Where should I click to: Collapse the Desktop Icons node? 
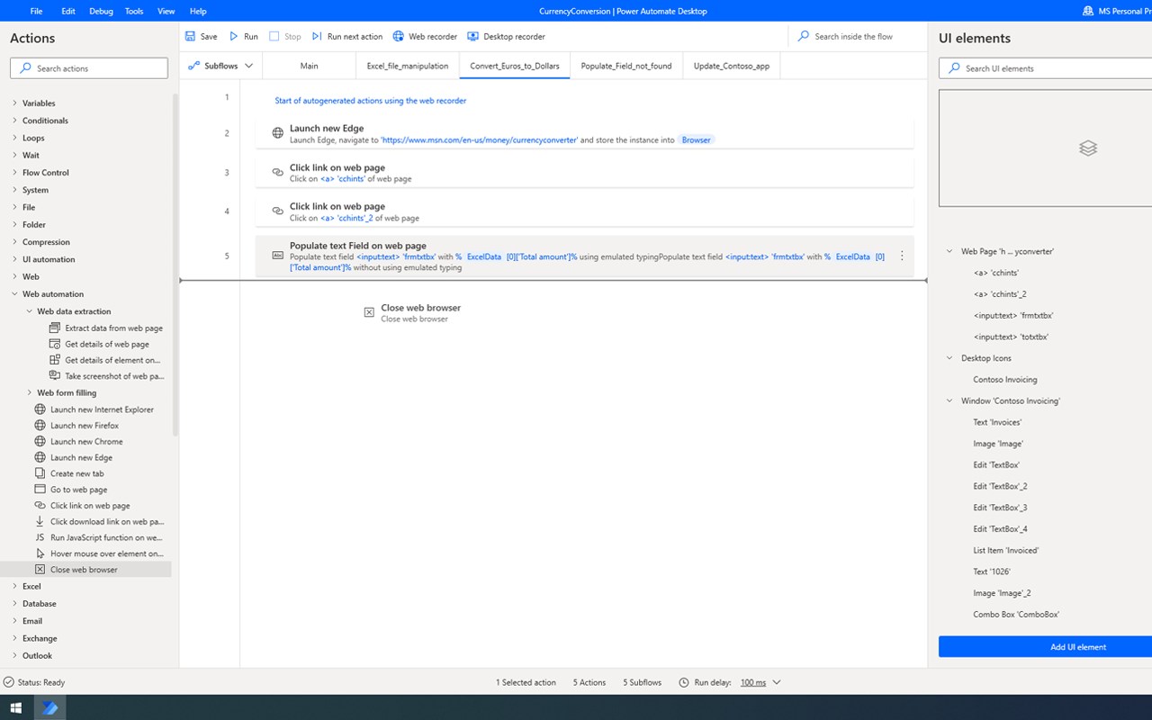pyautogui.click(x=949, y=358)
